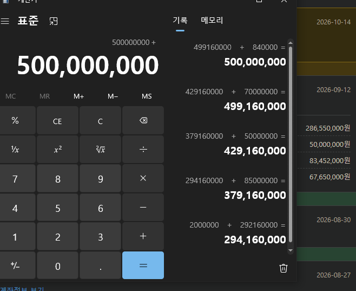Screen dimensions: 356x291
Task: Click digit 5 key
Action: [58, 208]
